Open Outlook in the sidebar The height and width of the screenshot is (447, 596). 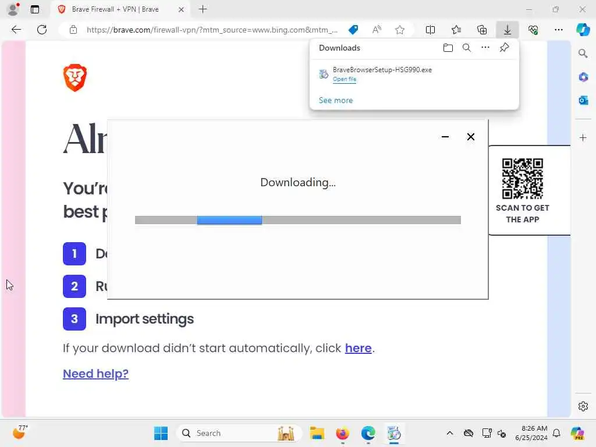tap(583, 100)
